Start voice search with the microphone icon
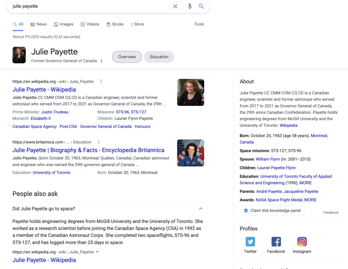 [x=190, y=6]
